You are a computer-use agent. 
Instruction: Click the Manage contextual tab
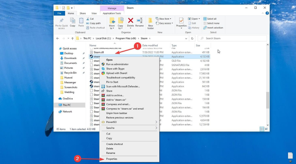pos(112,8)
